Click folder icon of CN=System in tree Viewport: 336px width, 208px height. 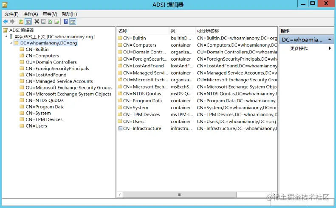point(22,113)
